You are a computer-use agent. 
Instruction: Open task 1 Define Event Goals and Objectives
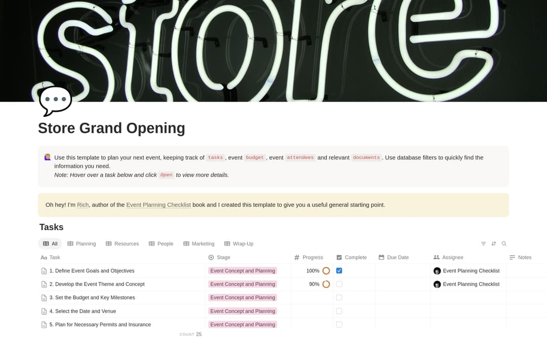click(x=92, y=271)
